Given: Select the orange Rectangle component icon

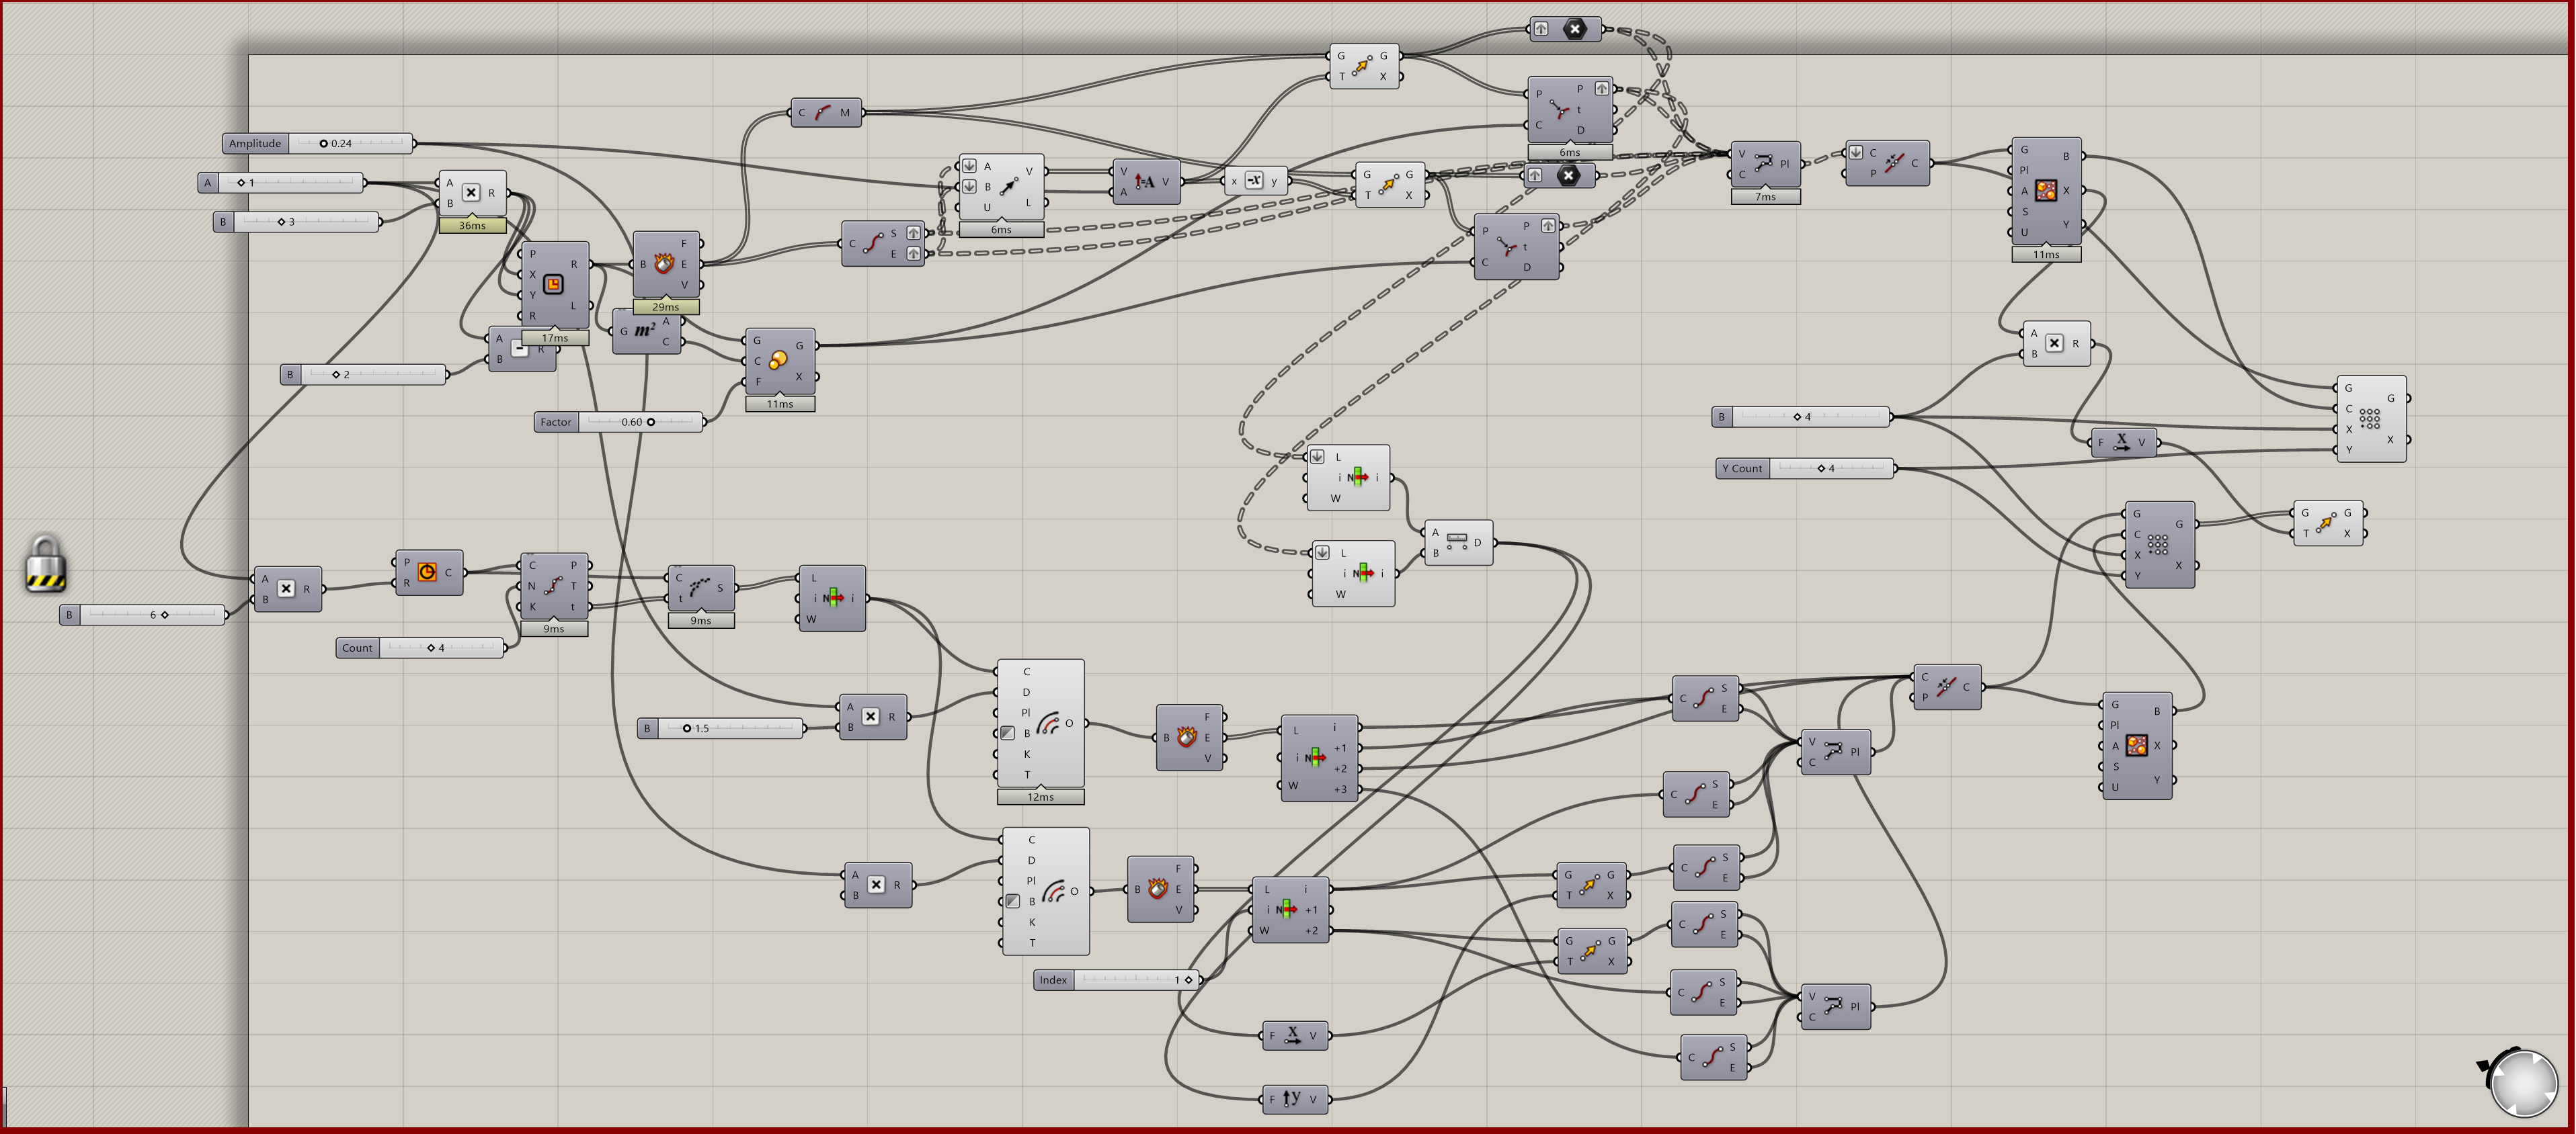Looking at the screenshot, I should coord(553,285).
